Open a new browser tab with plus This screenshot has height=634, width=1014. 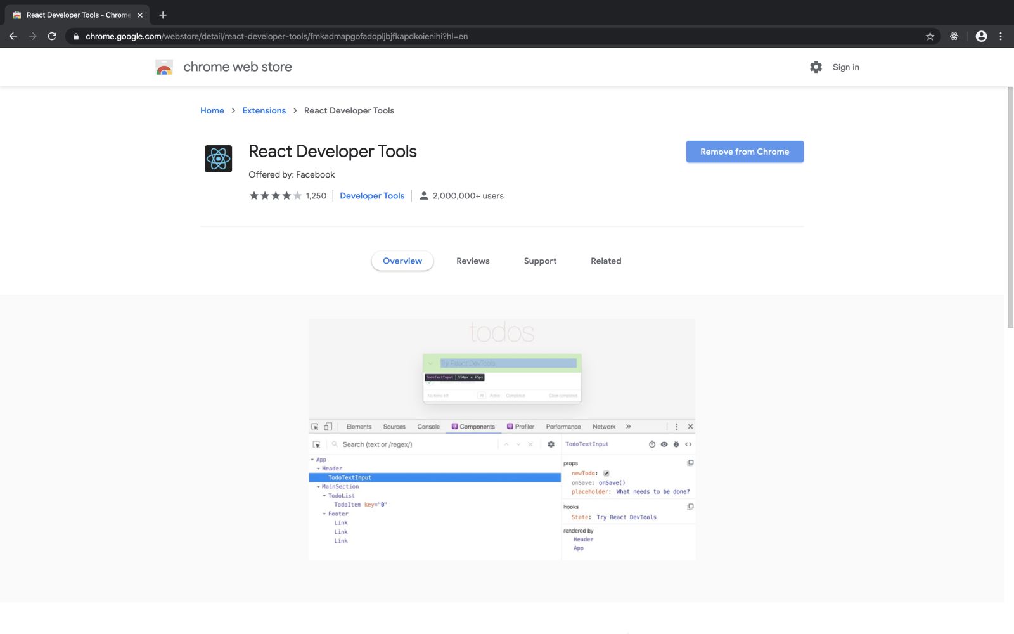coord(163,15)
